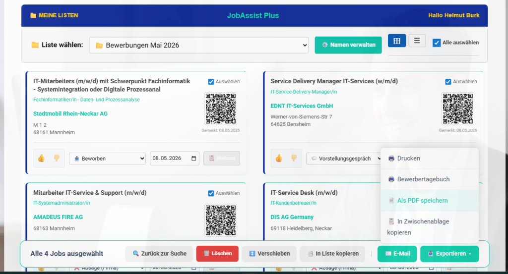The image size is (508, 274).
Task: Toggle Alle auswählen checkbox
Action: pyautogui.click(x=437, y=43)
